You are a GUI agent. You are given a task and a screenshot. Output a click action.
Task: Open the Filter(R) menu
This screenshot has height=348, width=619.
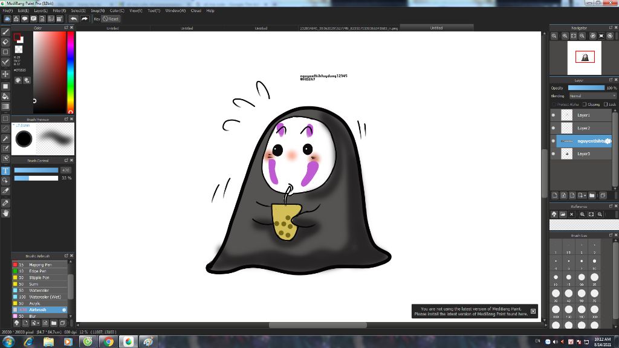pos(59,11)
